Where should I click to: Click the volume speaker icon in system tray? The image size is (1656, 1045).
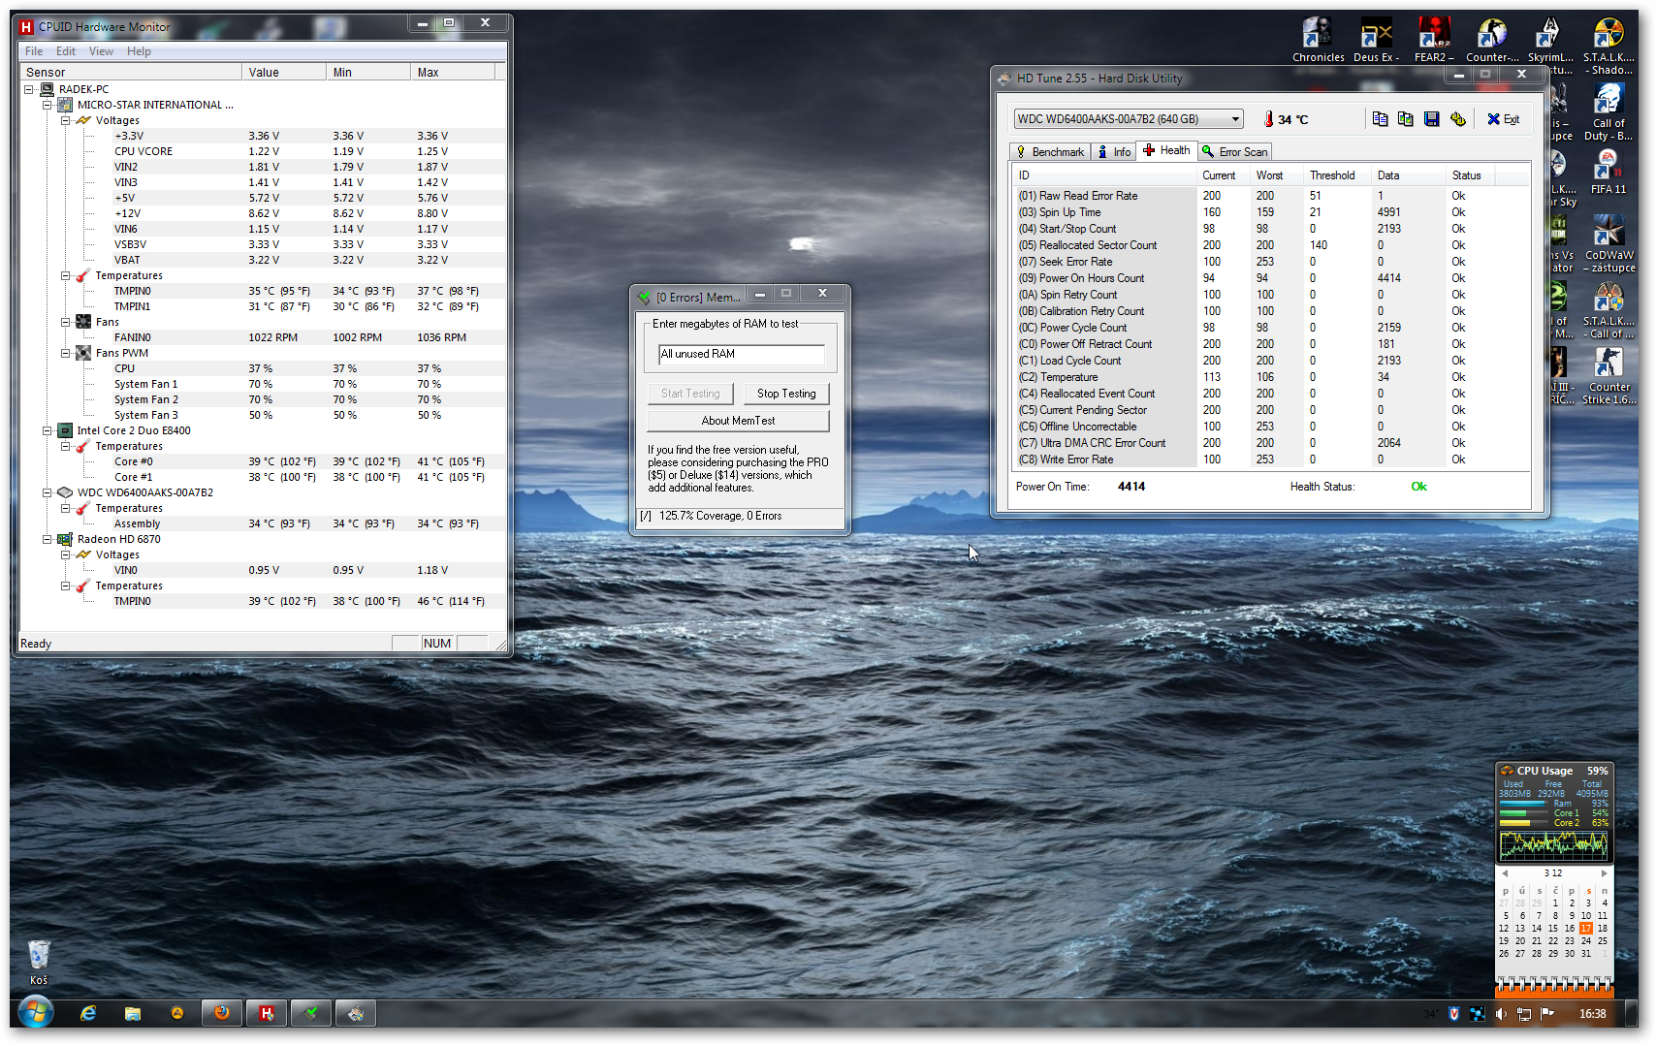pyautogui.click(x=1501, y=1014)
